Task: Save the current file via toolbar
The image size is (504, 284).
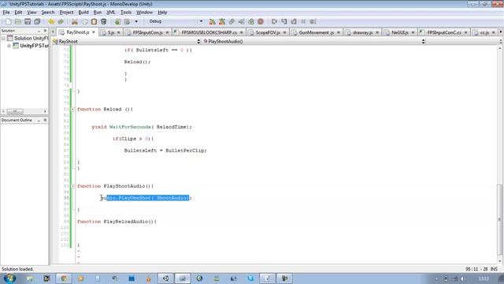Action: pos(28,21)
